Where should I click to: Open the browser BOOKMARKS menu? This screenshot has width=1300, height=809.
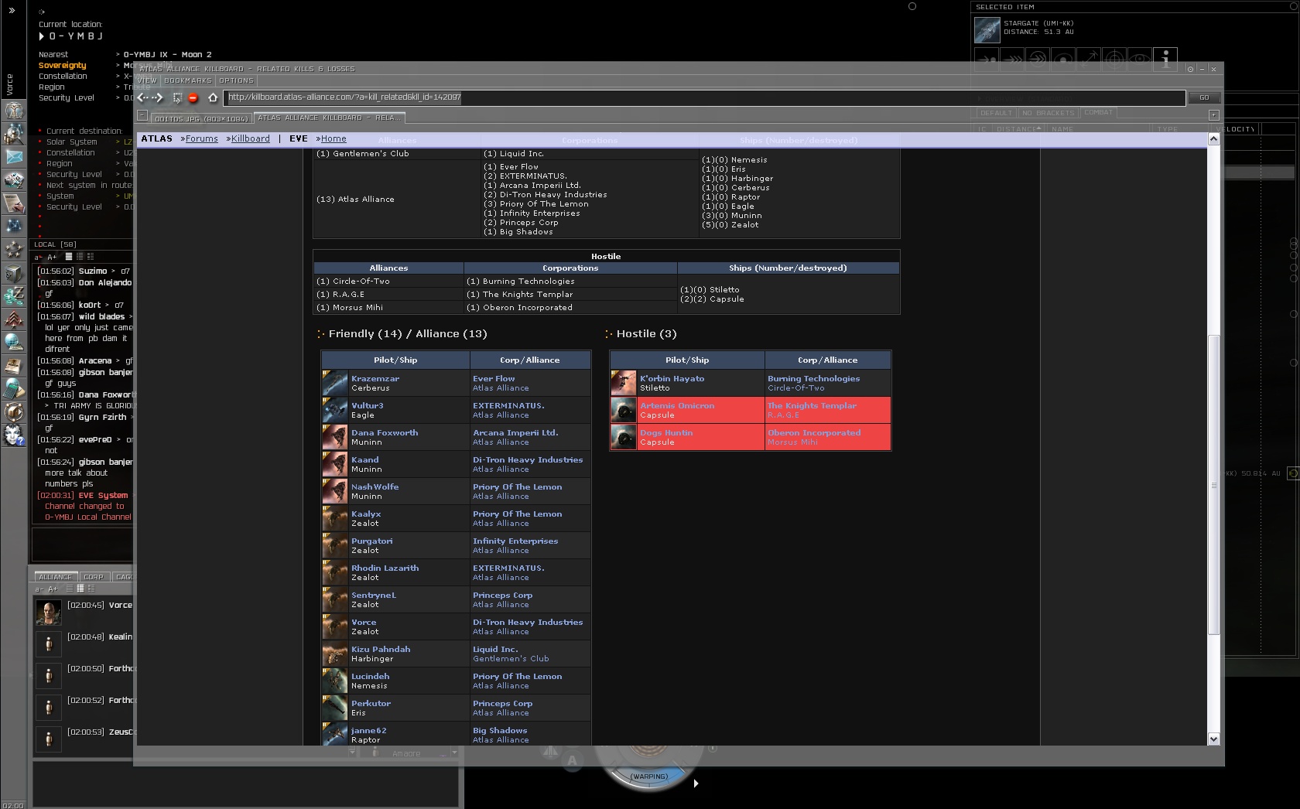click(187, 80)
